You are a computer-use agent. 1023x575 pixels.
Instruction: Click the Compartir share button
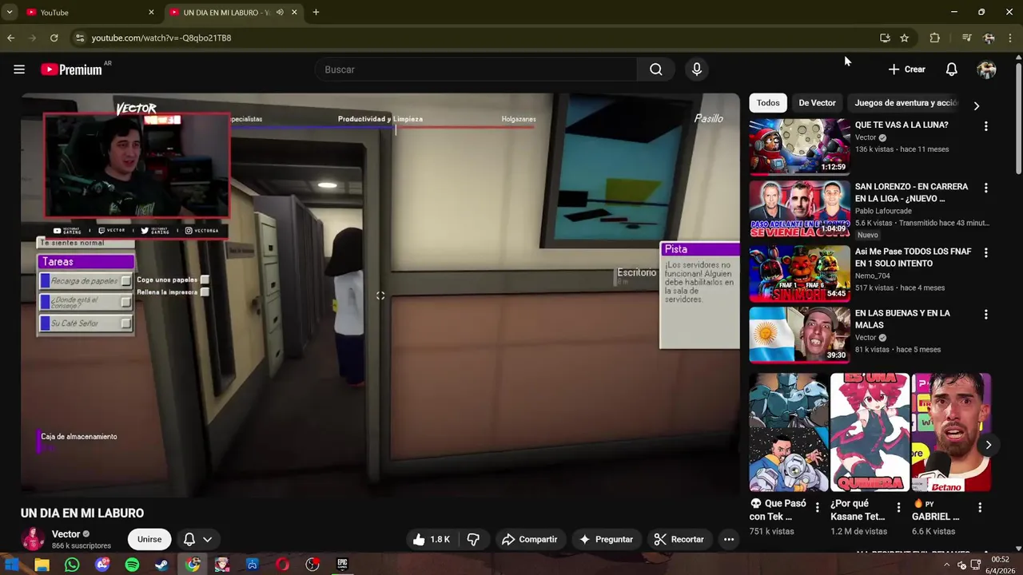coord(529,539)
